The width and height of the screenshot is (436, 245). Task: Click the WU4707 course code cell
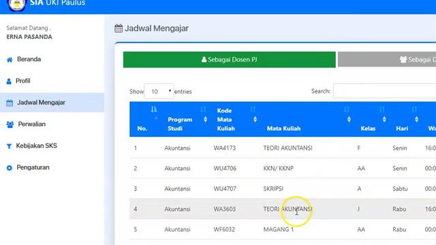coord(225,189)
